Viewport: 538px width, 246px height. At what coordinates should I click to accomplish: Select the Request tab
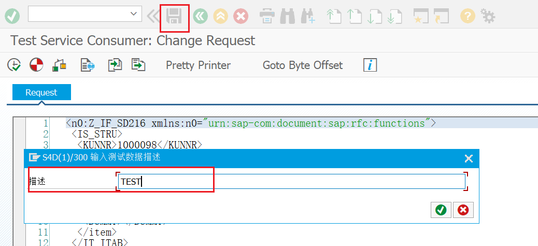pos(41,92)
